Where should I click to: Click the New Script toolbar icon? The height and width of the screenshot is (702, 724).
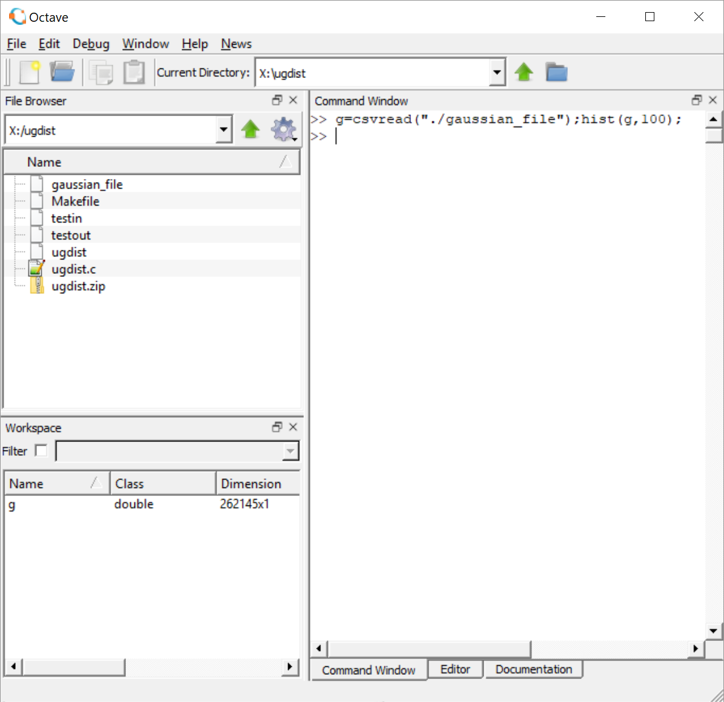29,72
